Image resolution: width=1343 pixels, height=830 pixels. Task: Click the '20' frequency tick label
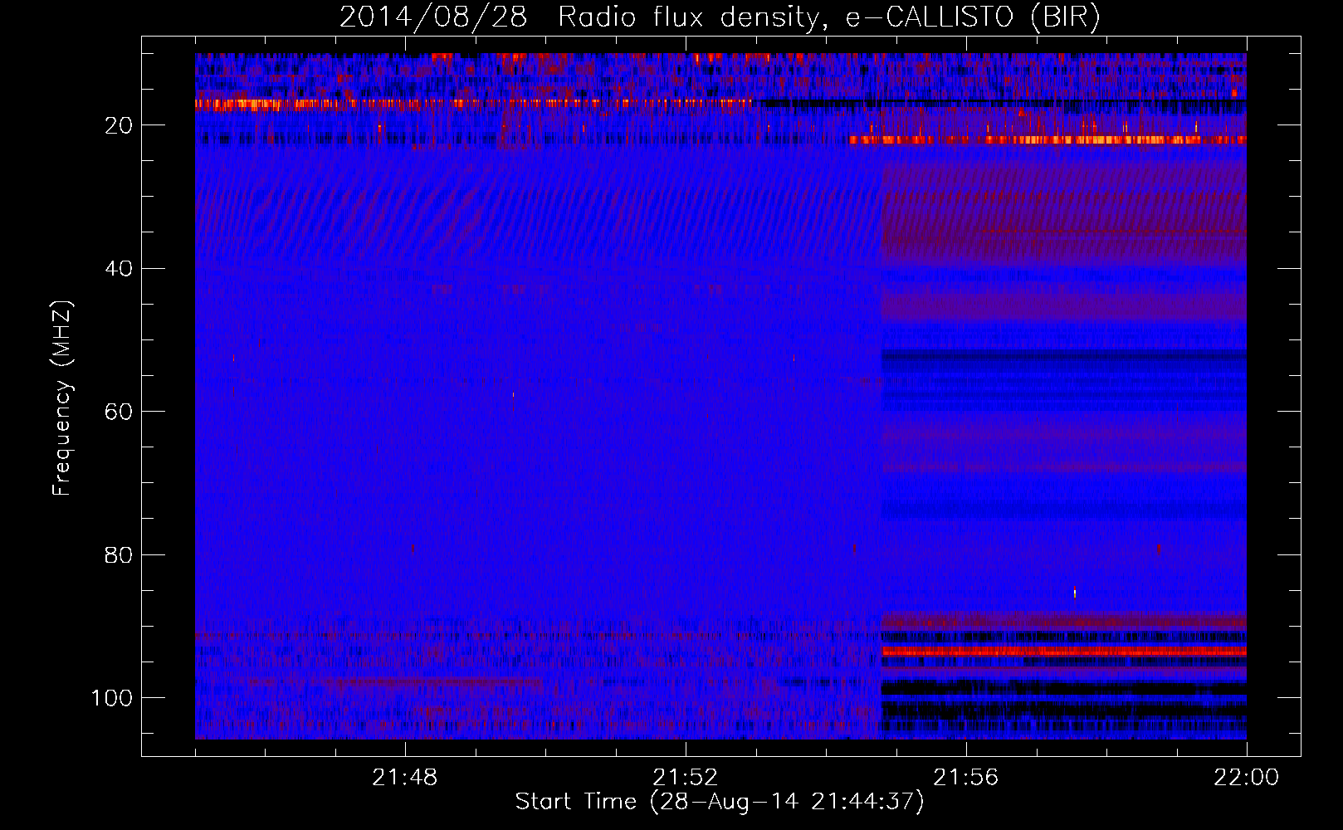(x=119, y=125)
